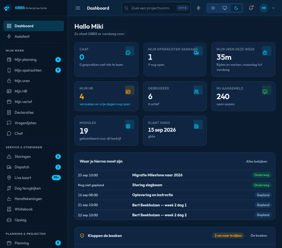Click '15 sep 2026' customer date

point(162,130)
